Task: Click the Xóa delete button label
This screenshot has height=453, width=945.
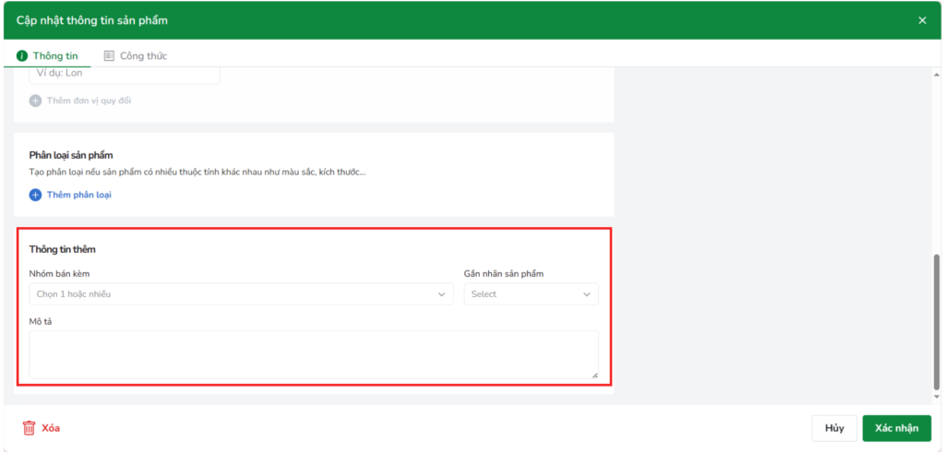Action: pos(51,428)
